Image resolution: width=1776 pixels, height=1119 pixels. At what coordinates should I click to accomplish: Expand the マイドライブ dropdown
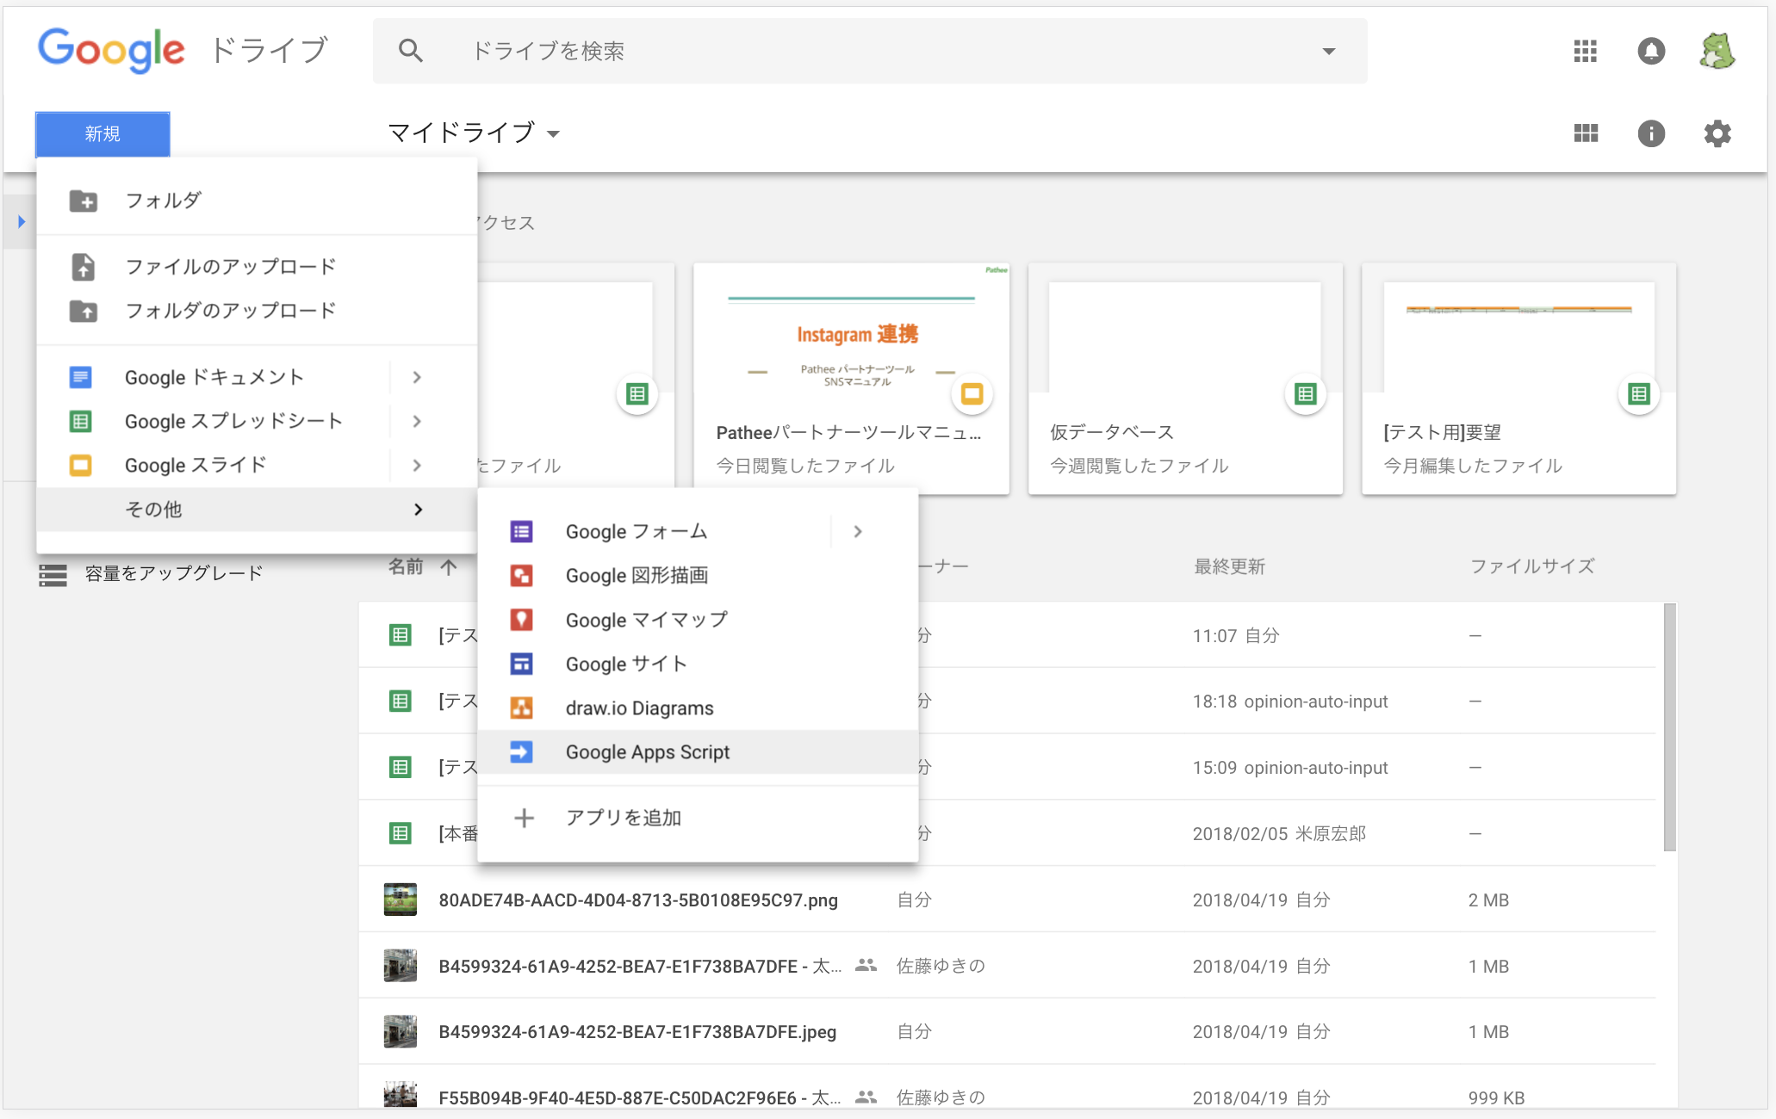click(x=554, y=134)
